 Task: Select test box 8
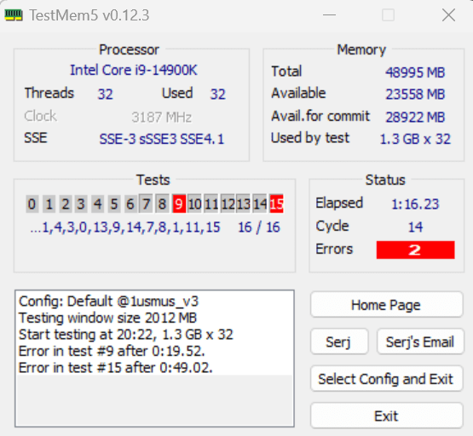pyautogui.click(x=162, y=204)
